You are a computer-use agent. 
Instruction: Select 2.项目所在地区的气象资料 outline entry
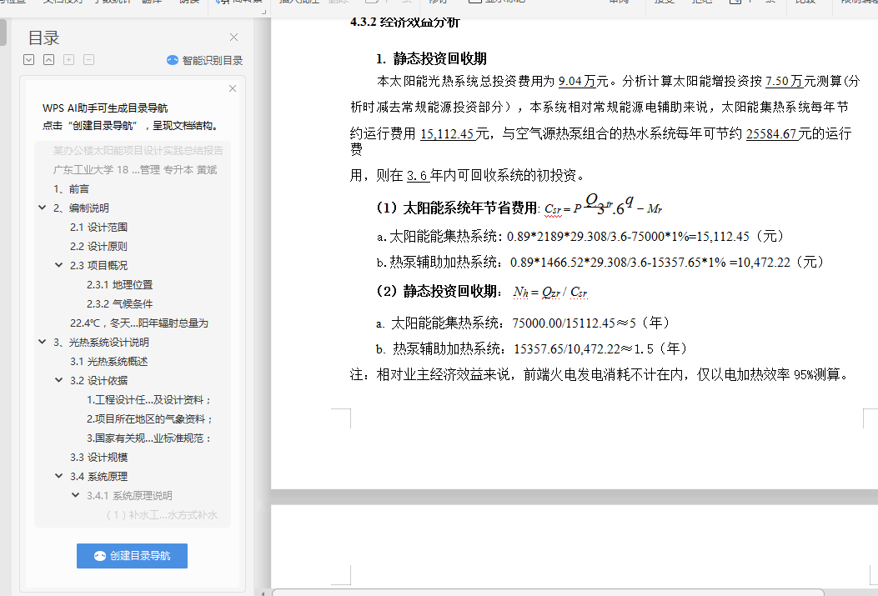coord(150,418)
